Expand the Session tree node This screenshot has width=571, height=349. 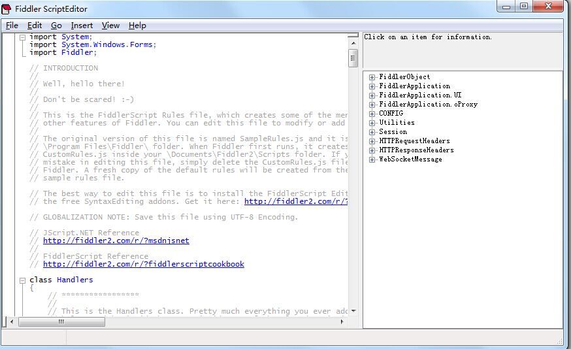click(x=372, y=132)
